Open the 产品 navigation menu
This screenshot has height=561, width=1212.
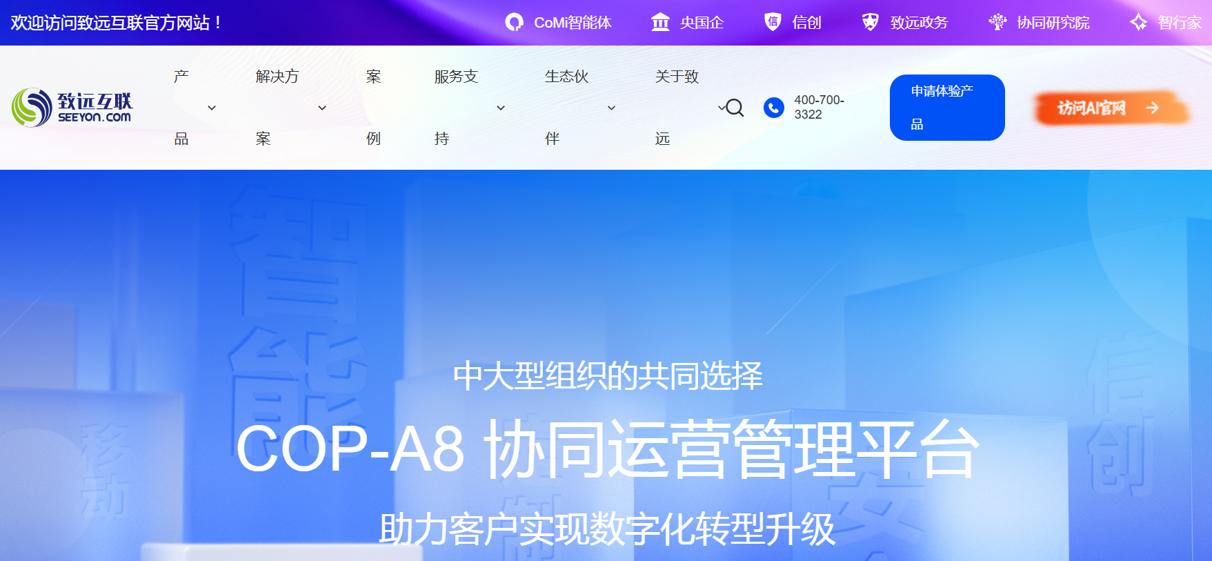181,108
